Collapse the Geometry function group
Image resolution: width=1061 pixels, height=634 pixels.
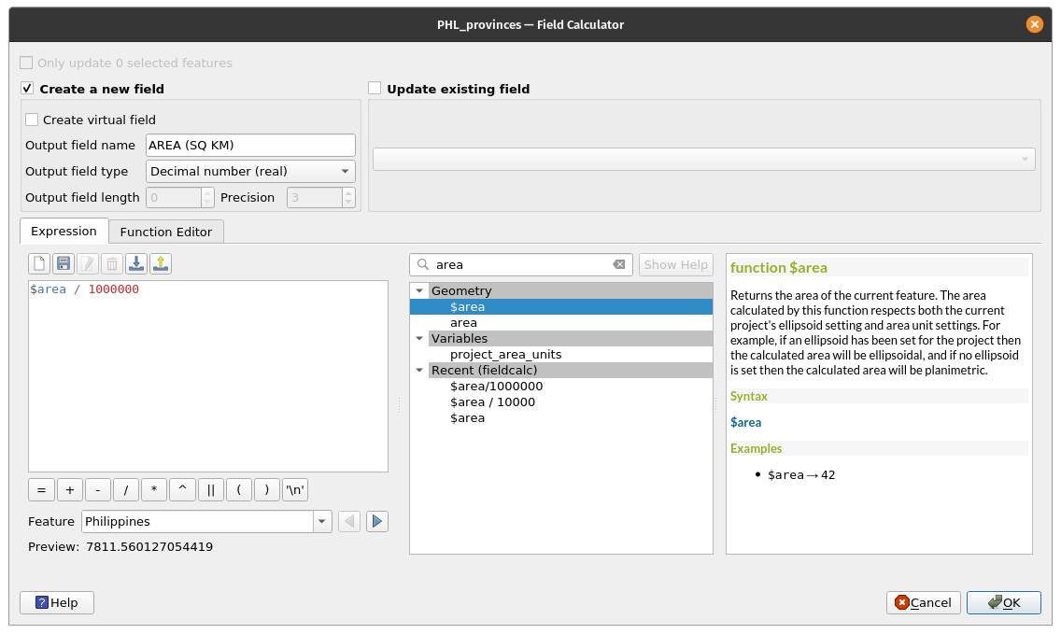[420, 290]
